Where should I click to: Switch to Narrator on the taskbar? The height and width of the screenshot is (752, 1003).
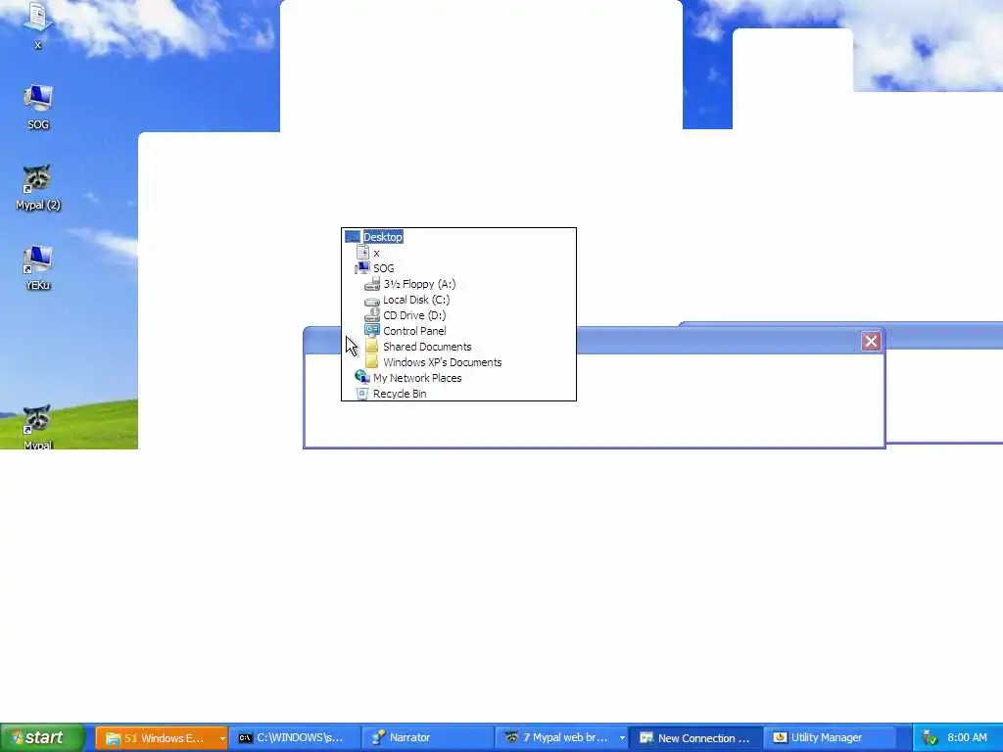point(427,738)
